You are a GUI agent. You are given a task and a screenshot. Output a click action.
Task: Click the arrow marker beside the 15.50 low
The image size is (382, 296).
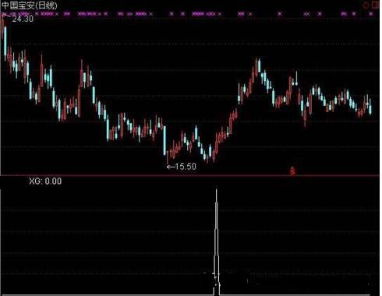click(x=171, y=167)
